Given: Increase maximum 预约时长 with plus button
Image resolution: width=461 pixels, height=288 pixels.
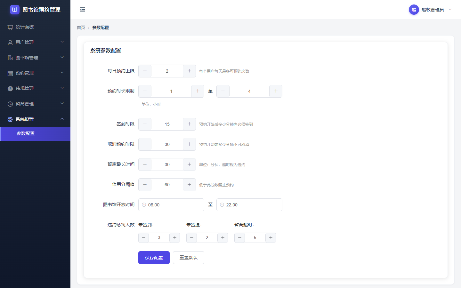Looking at the screenshot, I should pyautogui.click(x=276, y=91).
